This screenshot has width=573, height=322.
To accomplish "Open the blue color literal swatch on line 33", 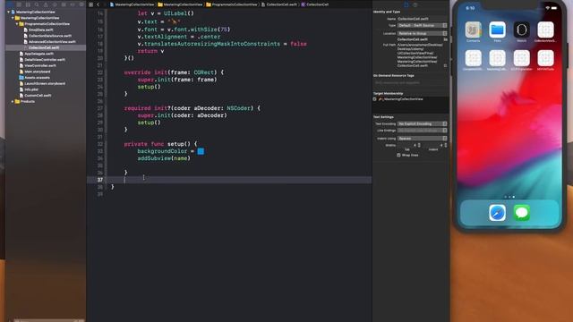I will pyautogui.click(x=201, y=151).
